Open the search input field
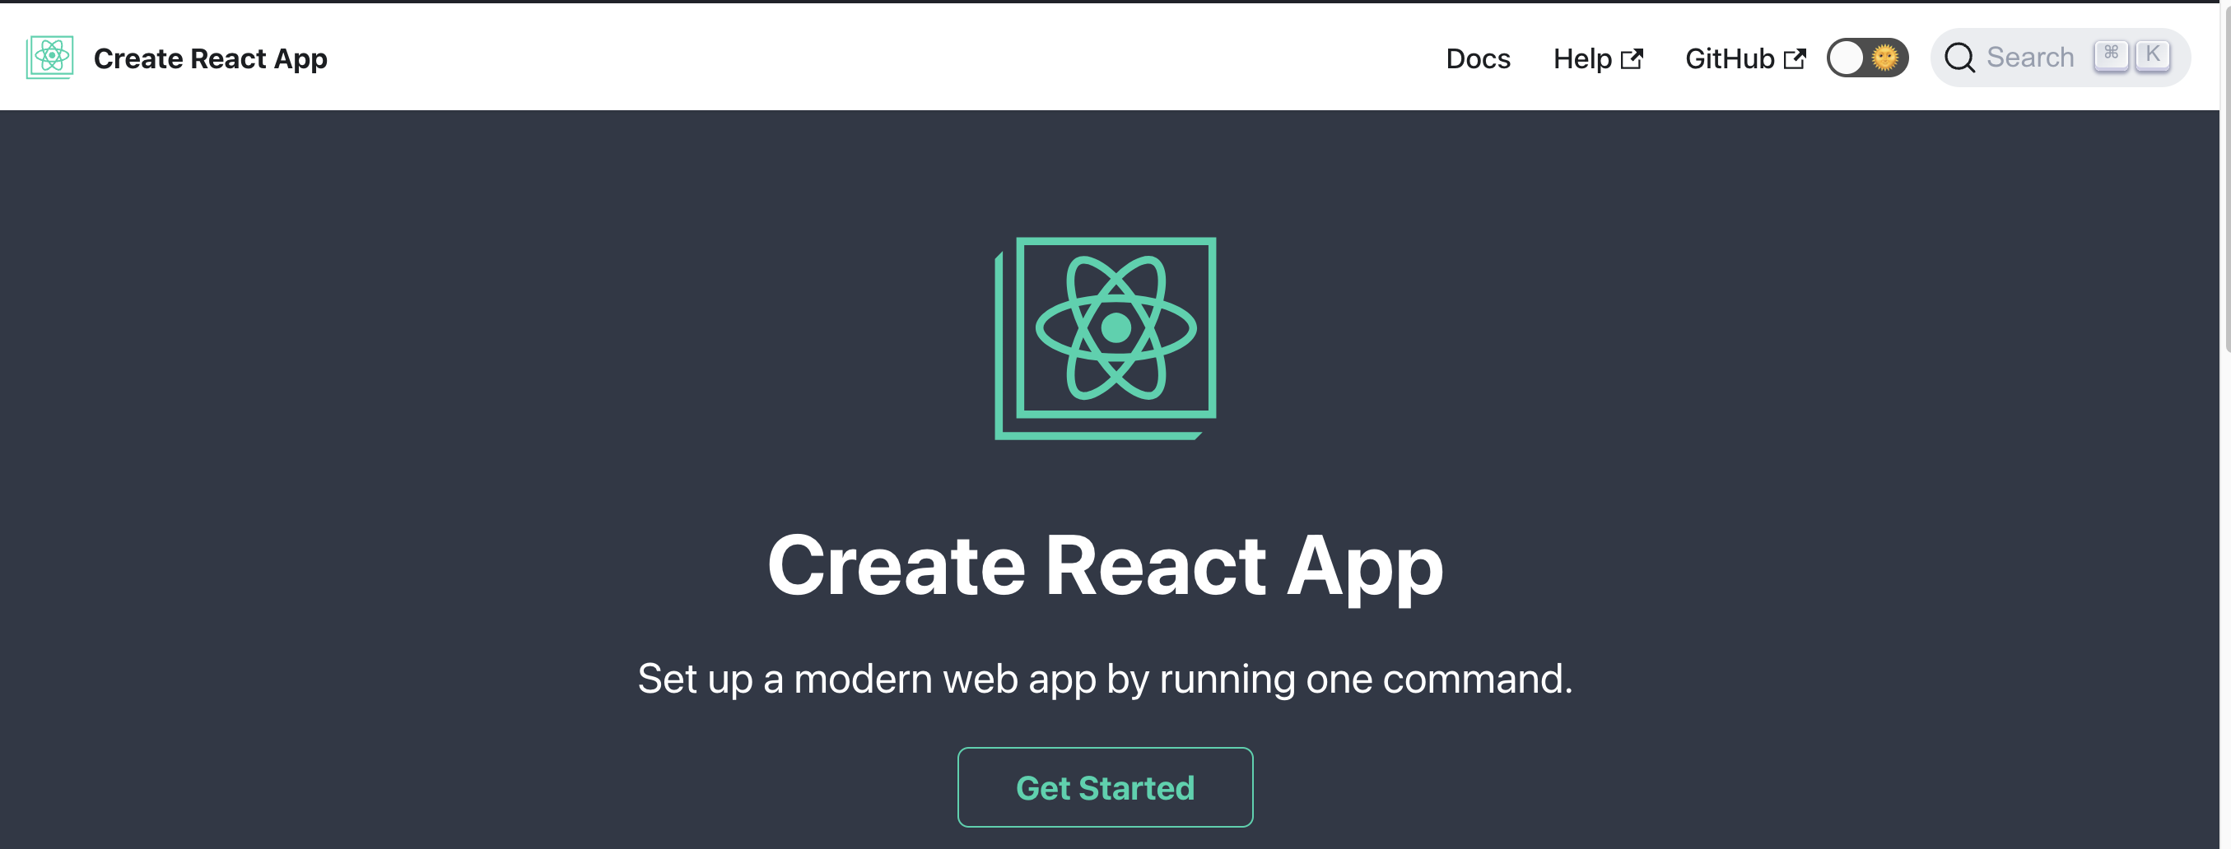The width and height of the screenshot is (2231, 849). tap(2031, 57)
